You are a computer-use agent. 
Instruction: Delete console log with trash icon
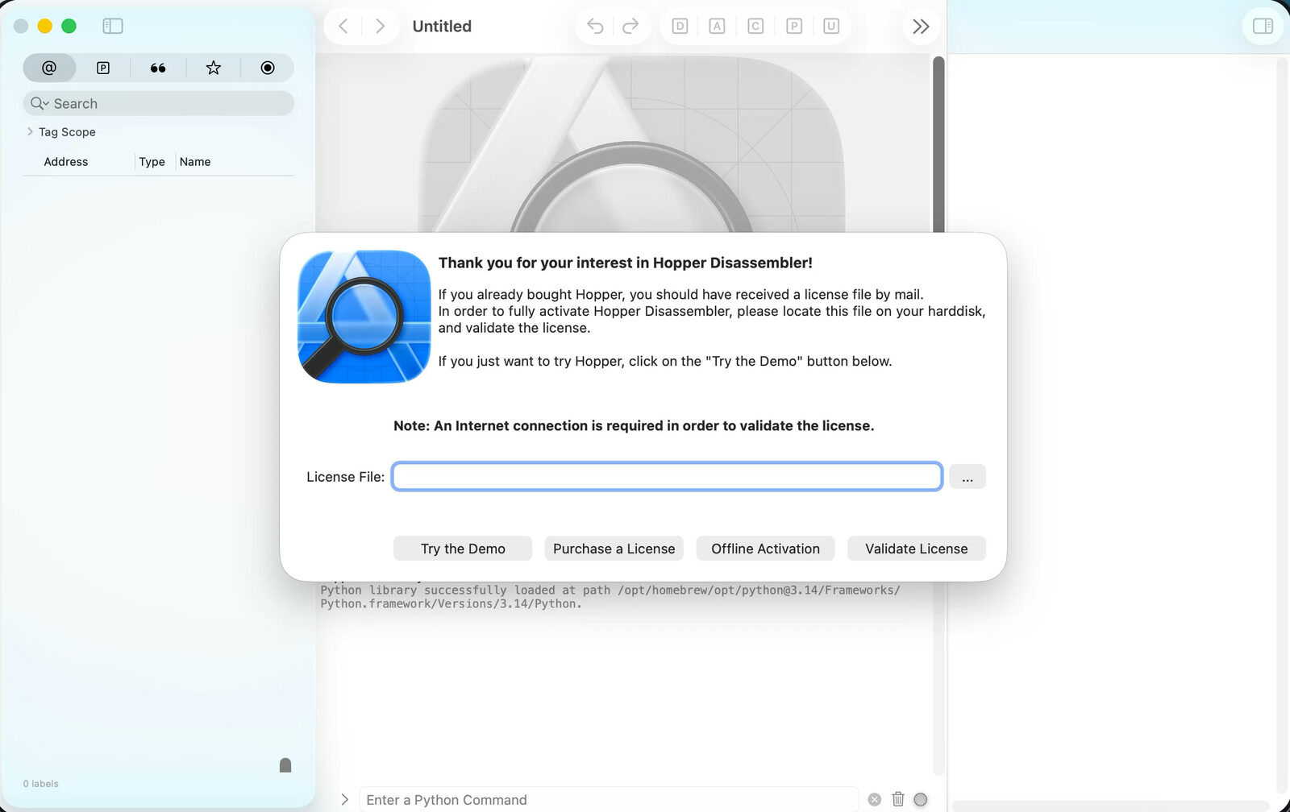(x=898, y=799)
